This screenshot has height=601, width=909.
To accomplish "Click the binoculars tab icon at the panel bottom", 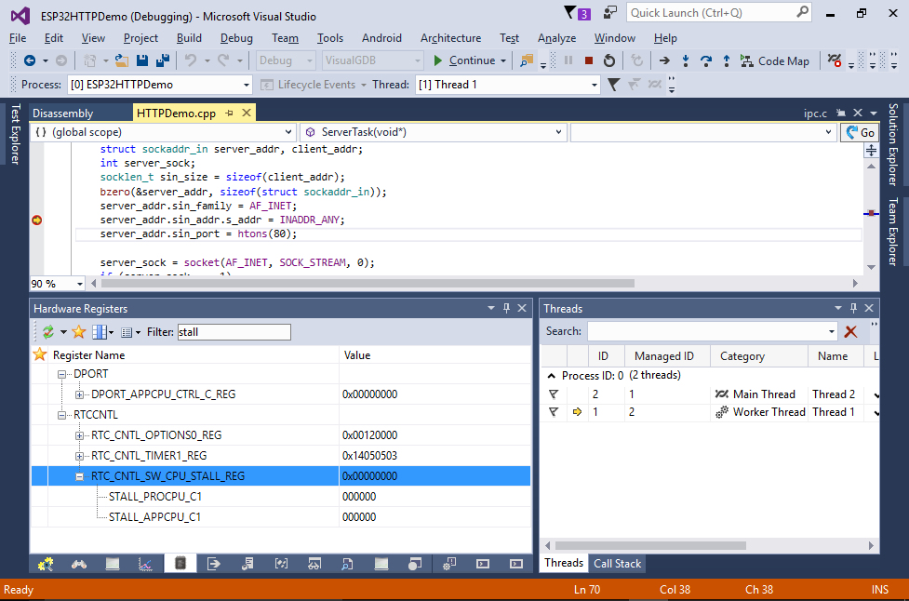I will [x=79, y=564].
